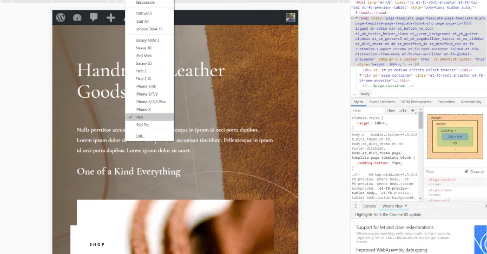Screen dimensions: 487x254
Task: Expand the page-container div node
Action: [360, 75]
